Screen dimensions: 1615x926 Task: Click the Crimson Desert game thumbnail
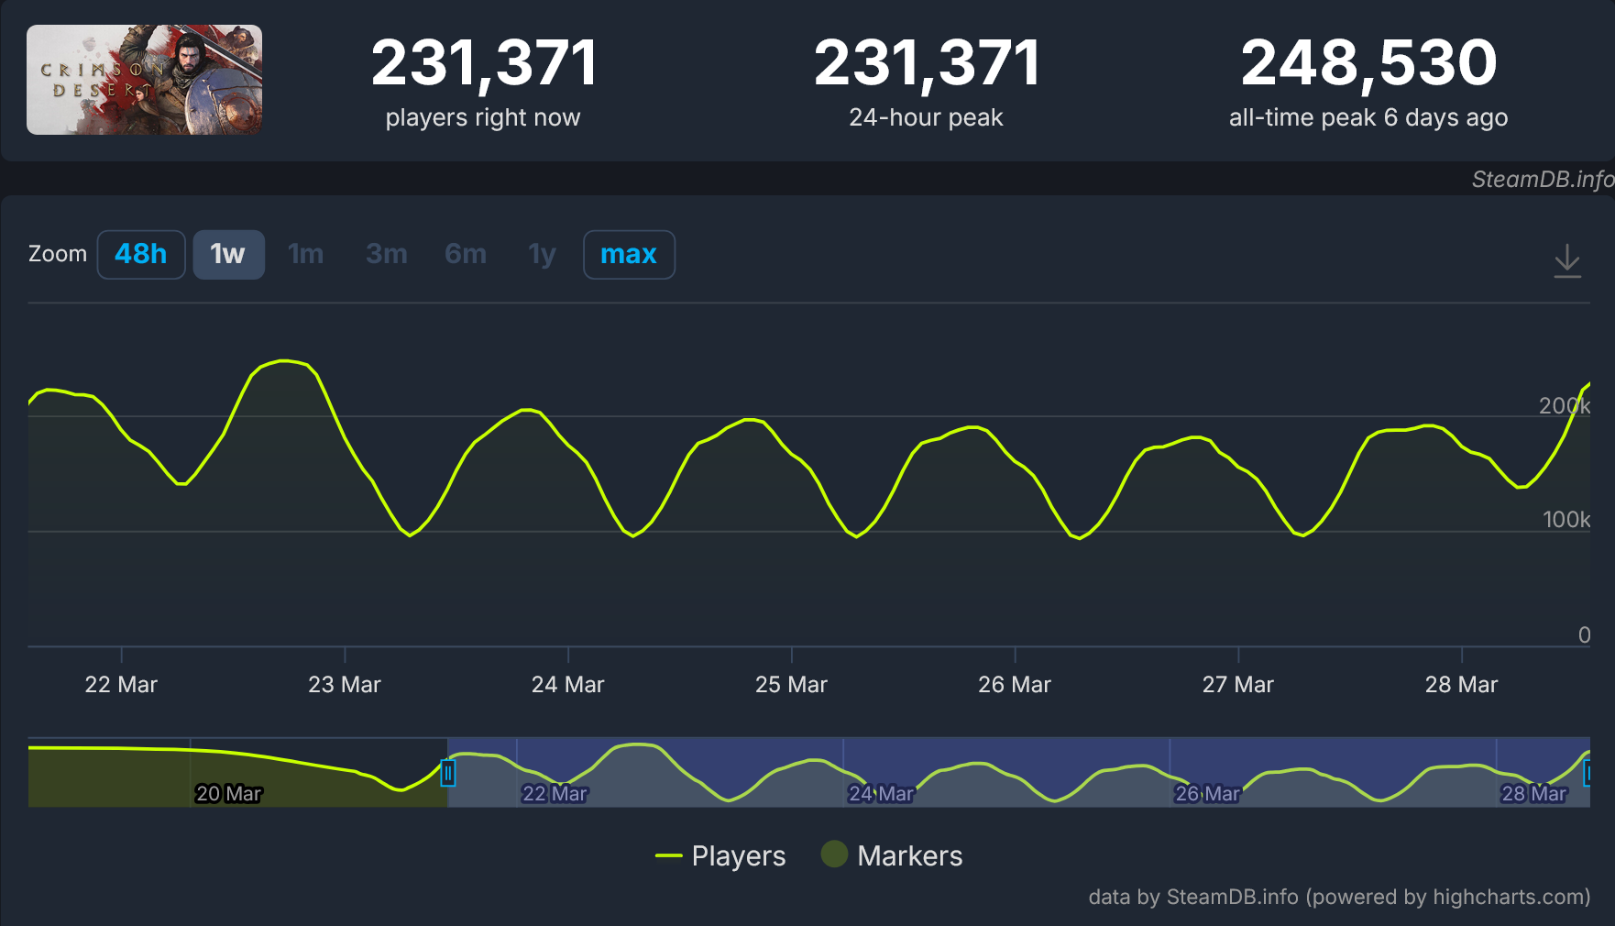coord(144,80)
